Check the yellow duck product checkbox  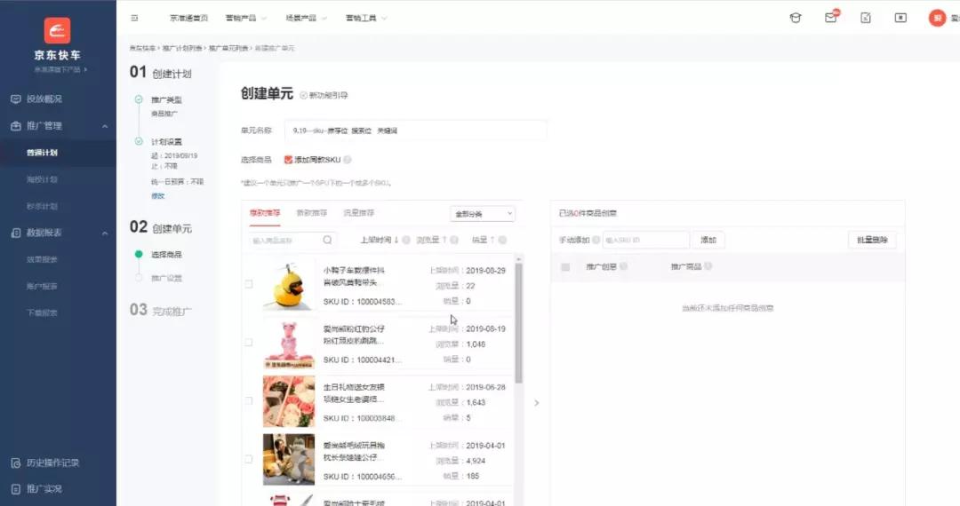[x=249, y=284]
